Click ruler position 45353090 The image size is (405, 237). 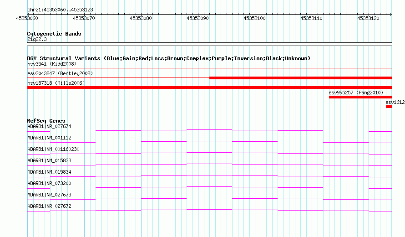[x=197, y=18]
